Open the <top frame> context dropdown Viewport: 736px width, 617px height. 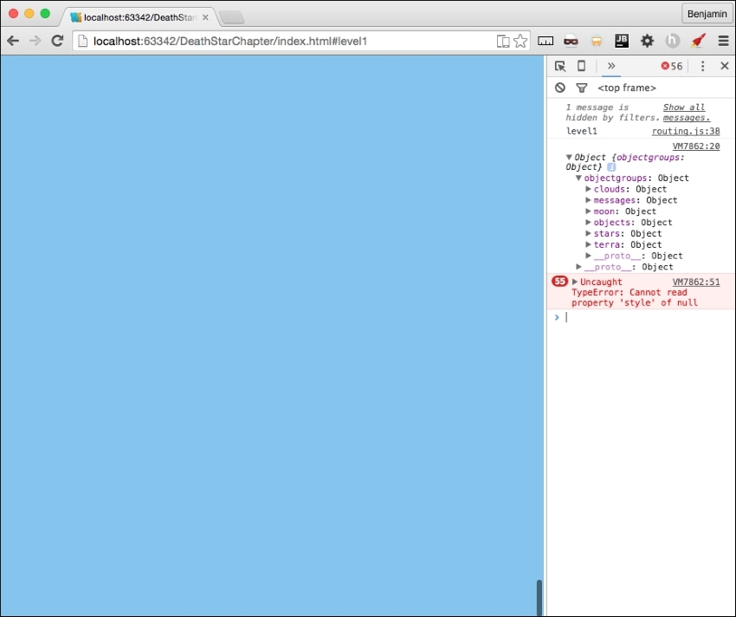point(626,87)
